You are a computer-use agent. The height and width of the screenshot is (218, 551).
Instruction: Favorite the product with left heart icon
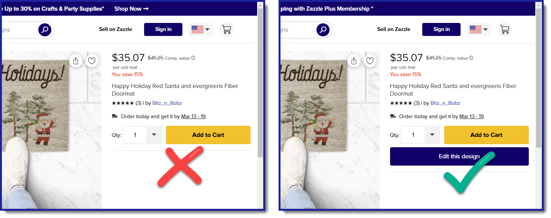92,61
